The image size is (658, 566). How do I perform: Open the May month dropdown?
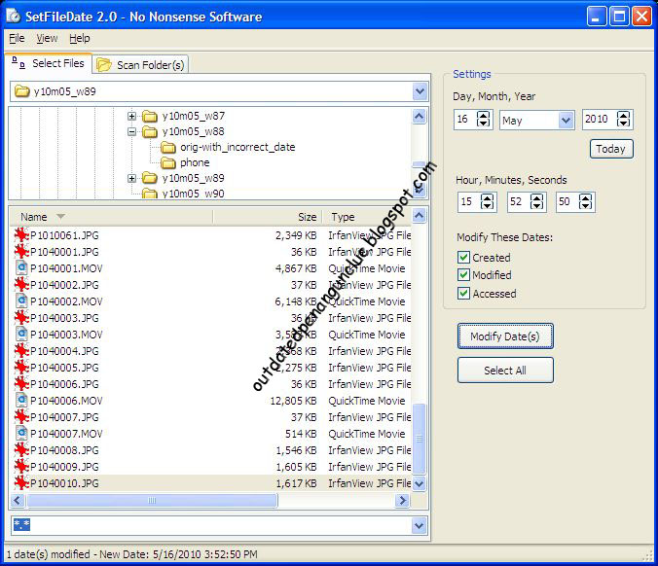[x=566, y=121]
